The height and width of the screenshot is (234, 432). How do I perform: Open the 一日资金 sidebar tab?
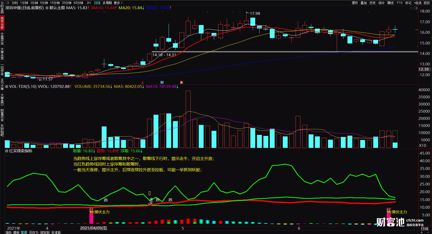(x=2, y=69)
